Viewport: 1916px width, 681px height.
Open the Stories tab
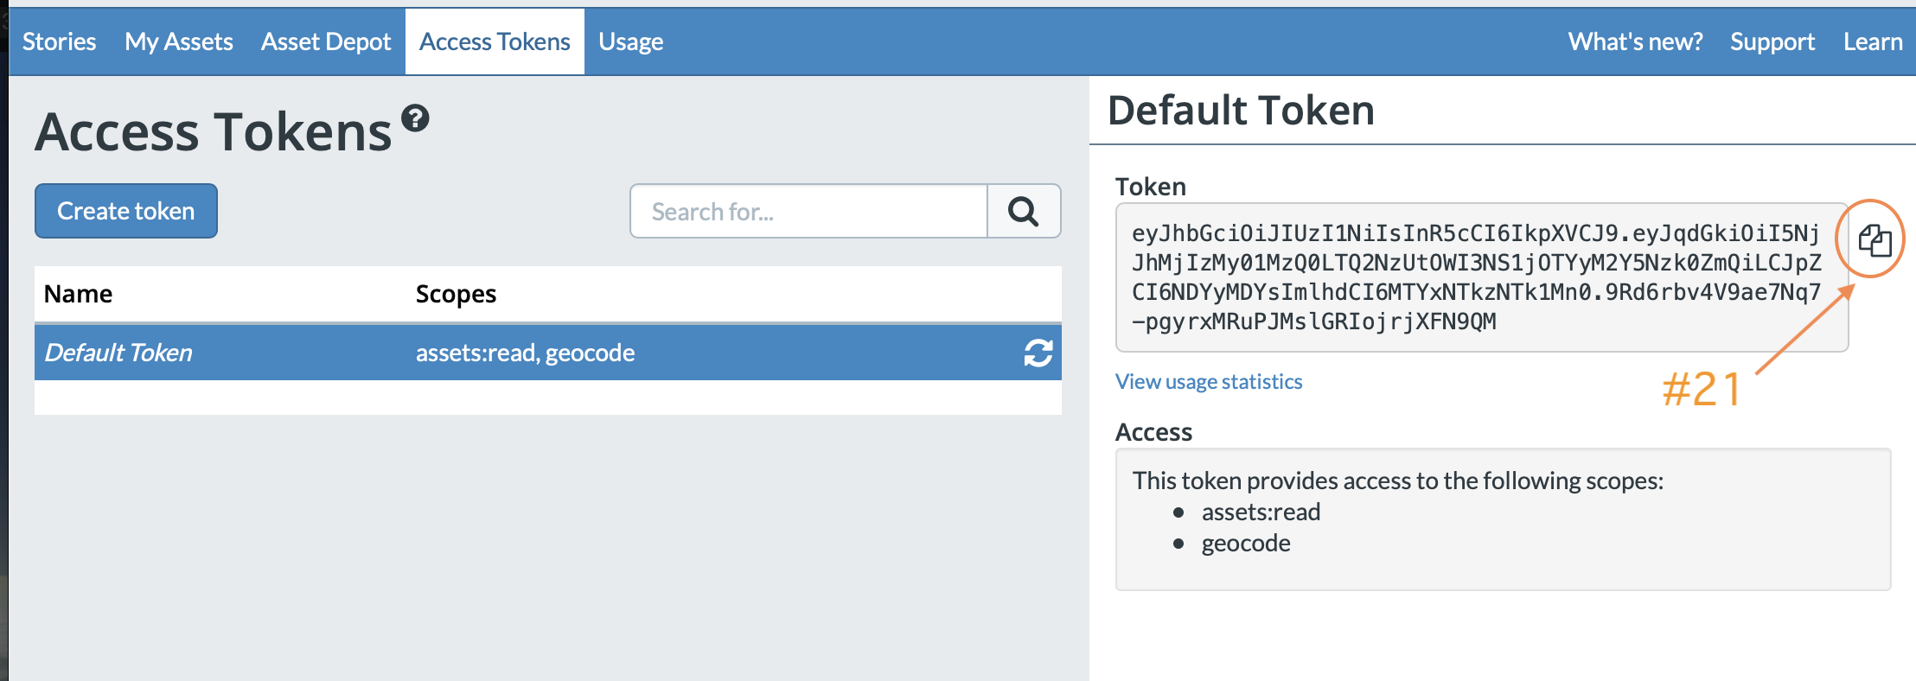(59, 41)
